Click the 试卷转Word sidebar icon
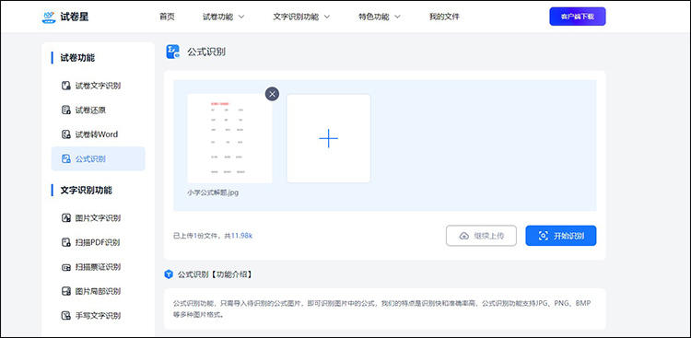This screenshot has height=338, width=691. pyautogui.click(x=65, y=134)
